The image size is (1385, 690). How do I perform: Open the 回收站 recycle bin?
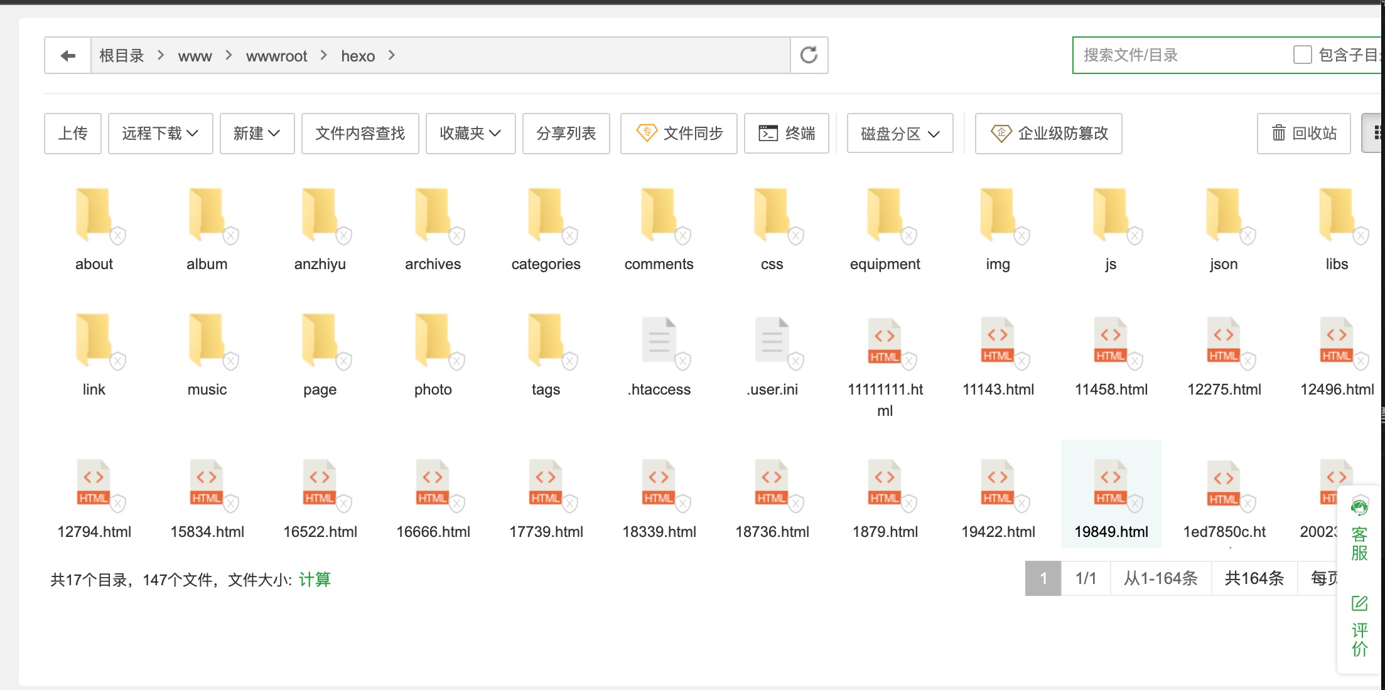coord(1304,133)
